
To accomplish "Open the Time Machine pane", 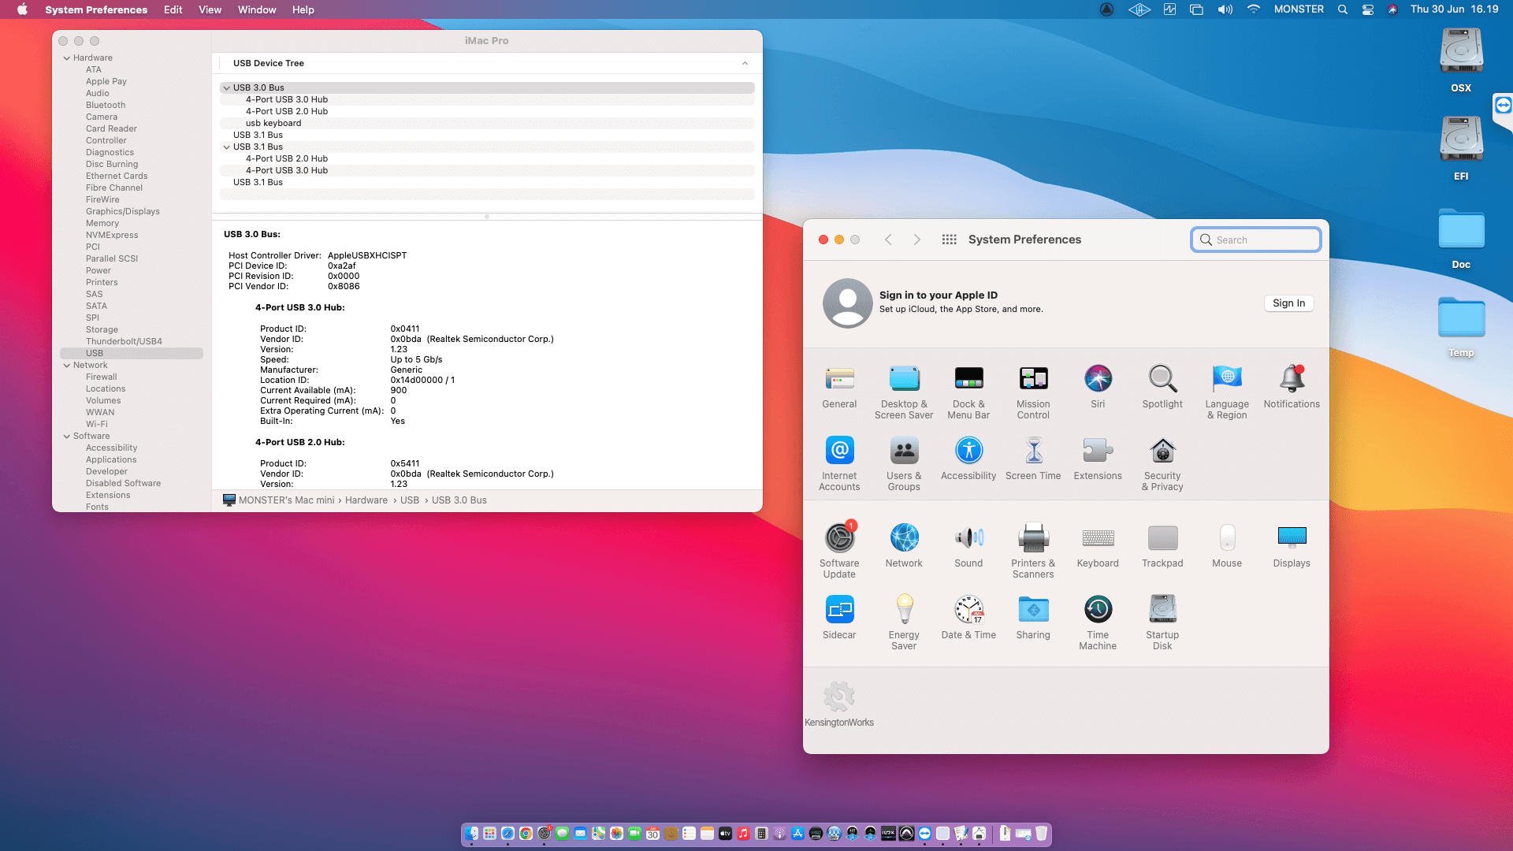I will click(x=1097, y=610).
